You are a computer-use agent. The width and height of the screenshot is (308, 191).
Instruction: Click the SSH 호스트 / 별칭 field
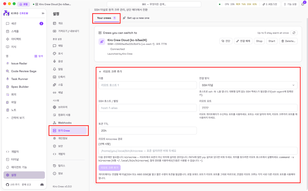pyautogui.click(x=147, y=108)
